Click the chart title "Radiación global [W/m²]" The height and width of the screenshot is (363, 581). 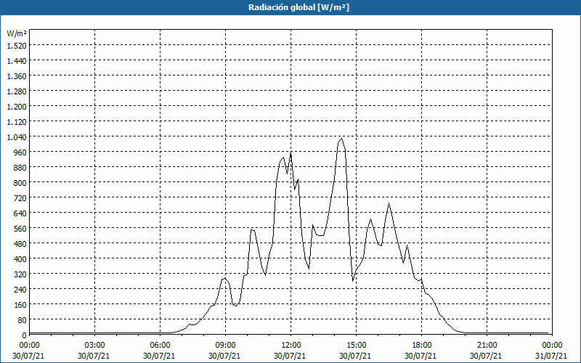coord(298,7)
